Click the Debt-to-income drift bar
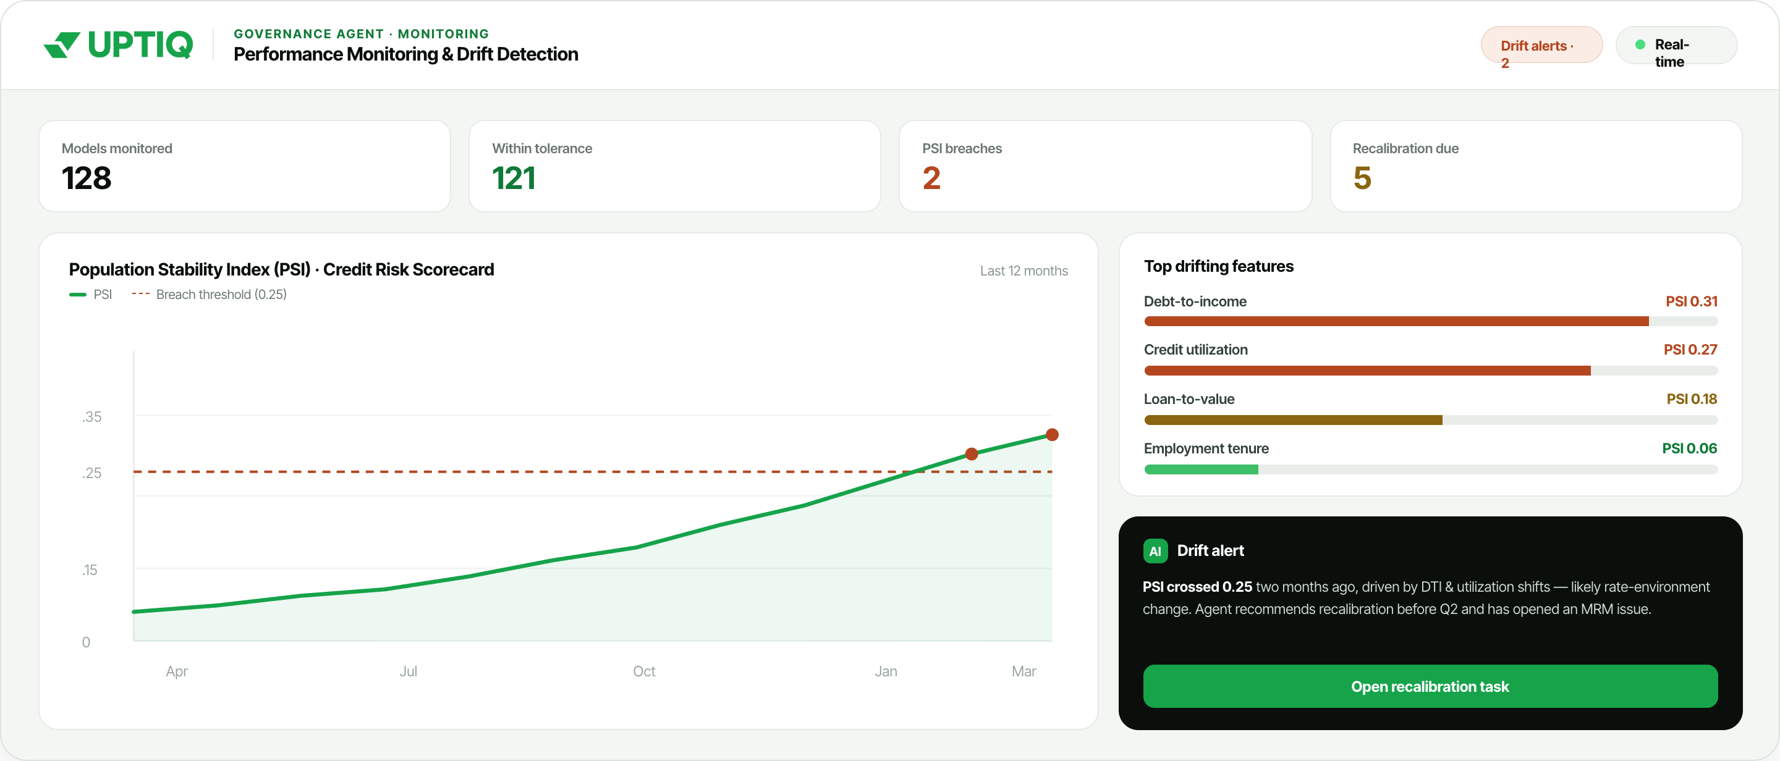The height and width of the screenshot is (761, 1780). (1430, 321)
